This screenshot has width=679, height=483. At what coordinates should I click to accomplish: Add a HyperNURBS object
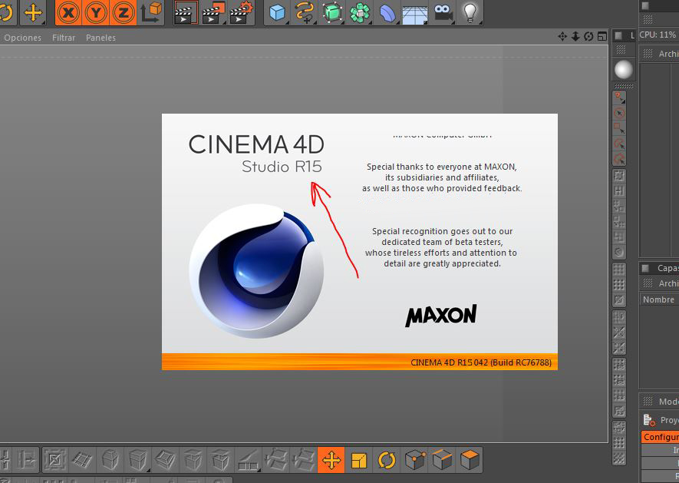(x=331, y=13)
